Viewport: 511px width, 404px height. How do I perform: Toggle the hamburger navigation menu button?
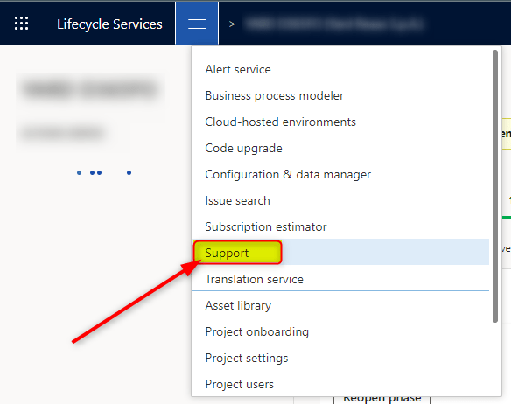pos(197,23)
